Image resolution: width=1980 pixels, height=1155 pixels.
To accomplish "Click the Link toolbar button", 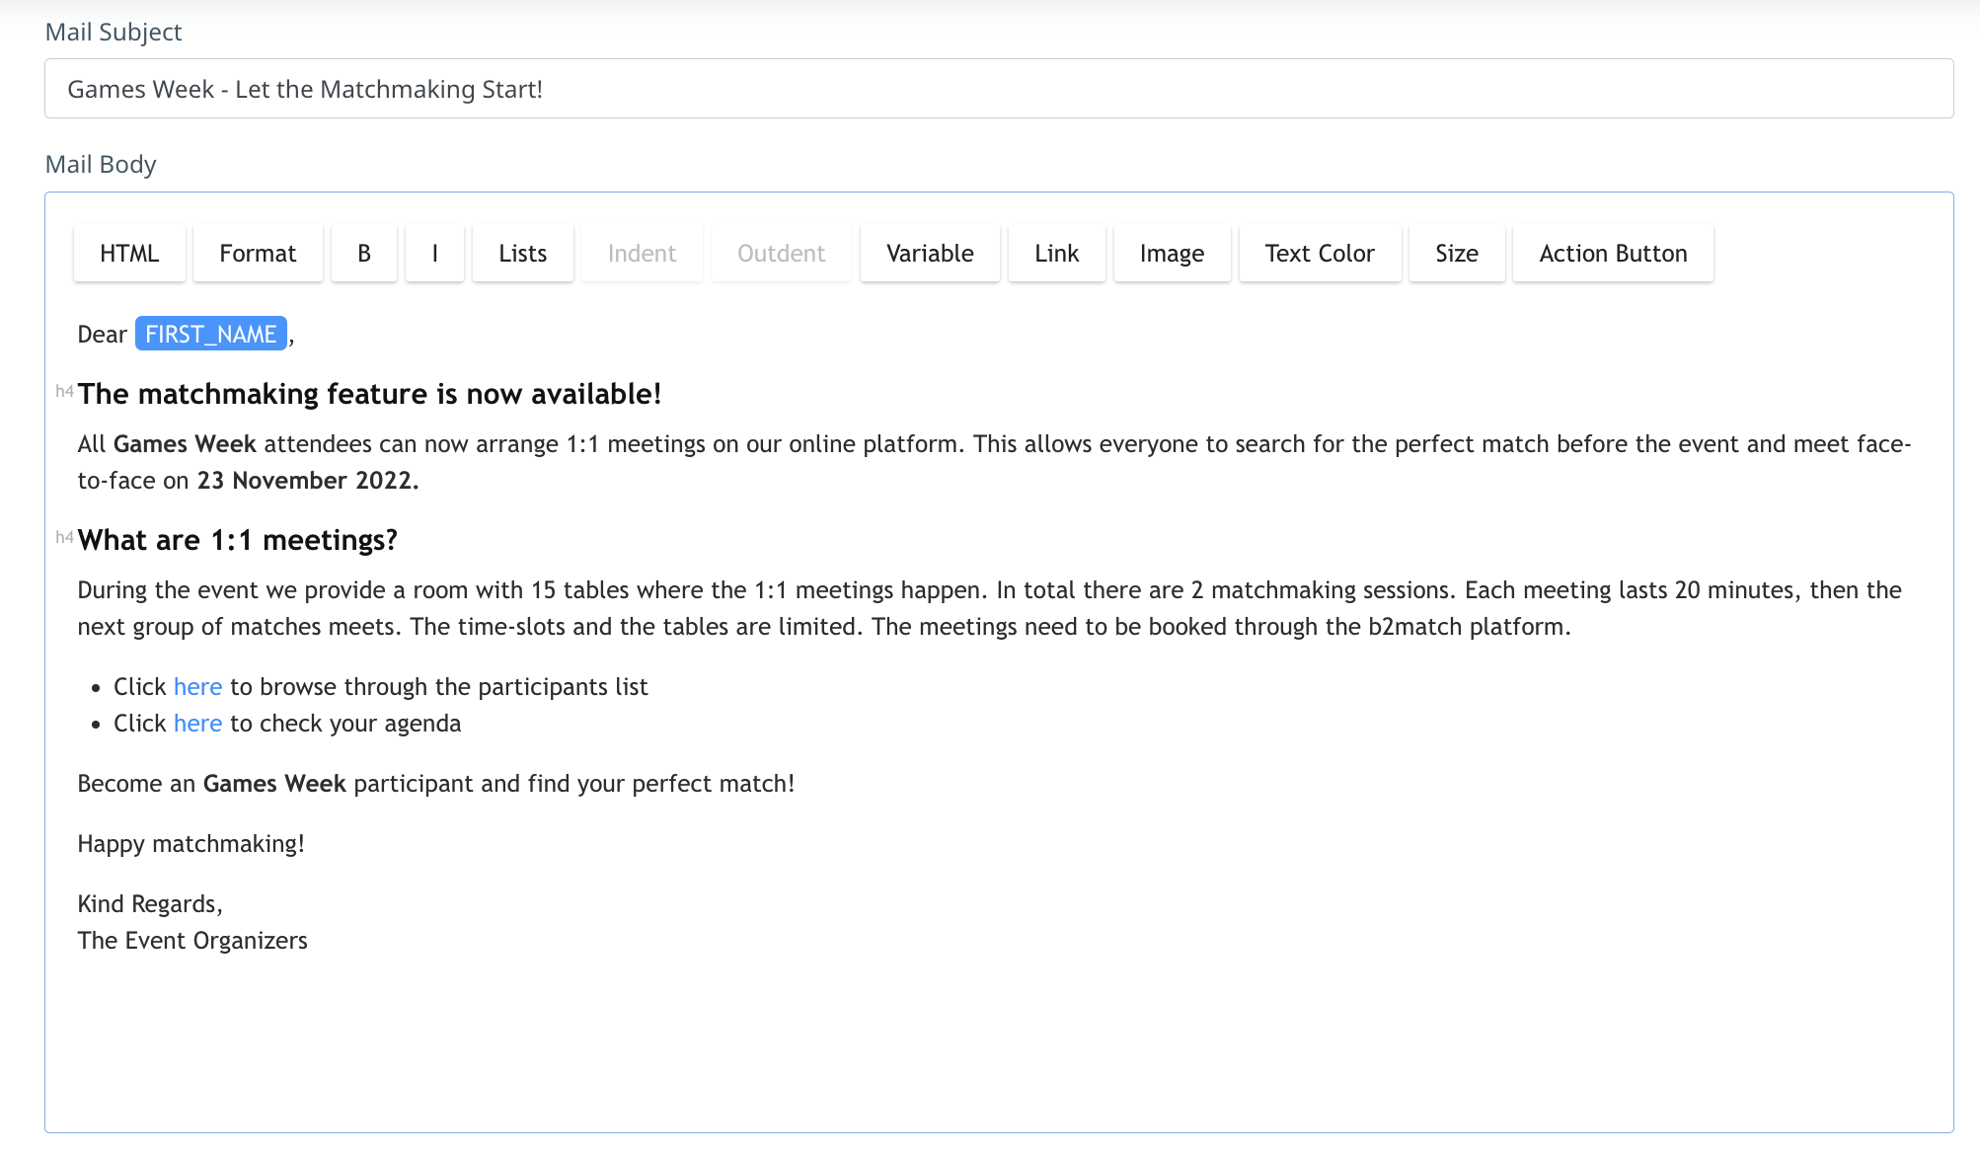I will click(x=1056, y=254).
